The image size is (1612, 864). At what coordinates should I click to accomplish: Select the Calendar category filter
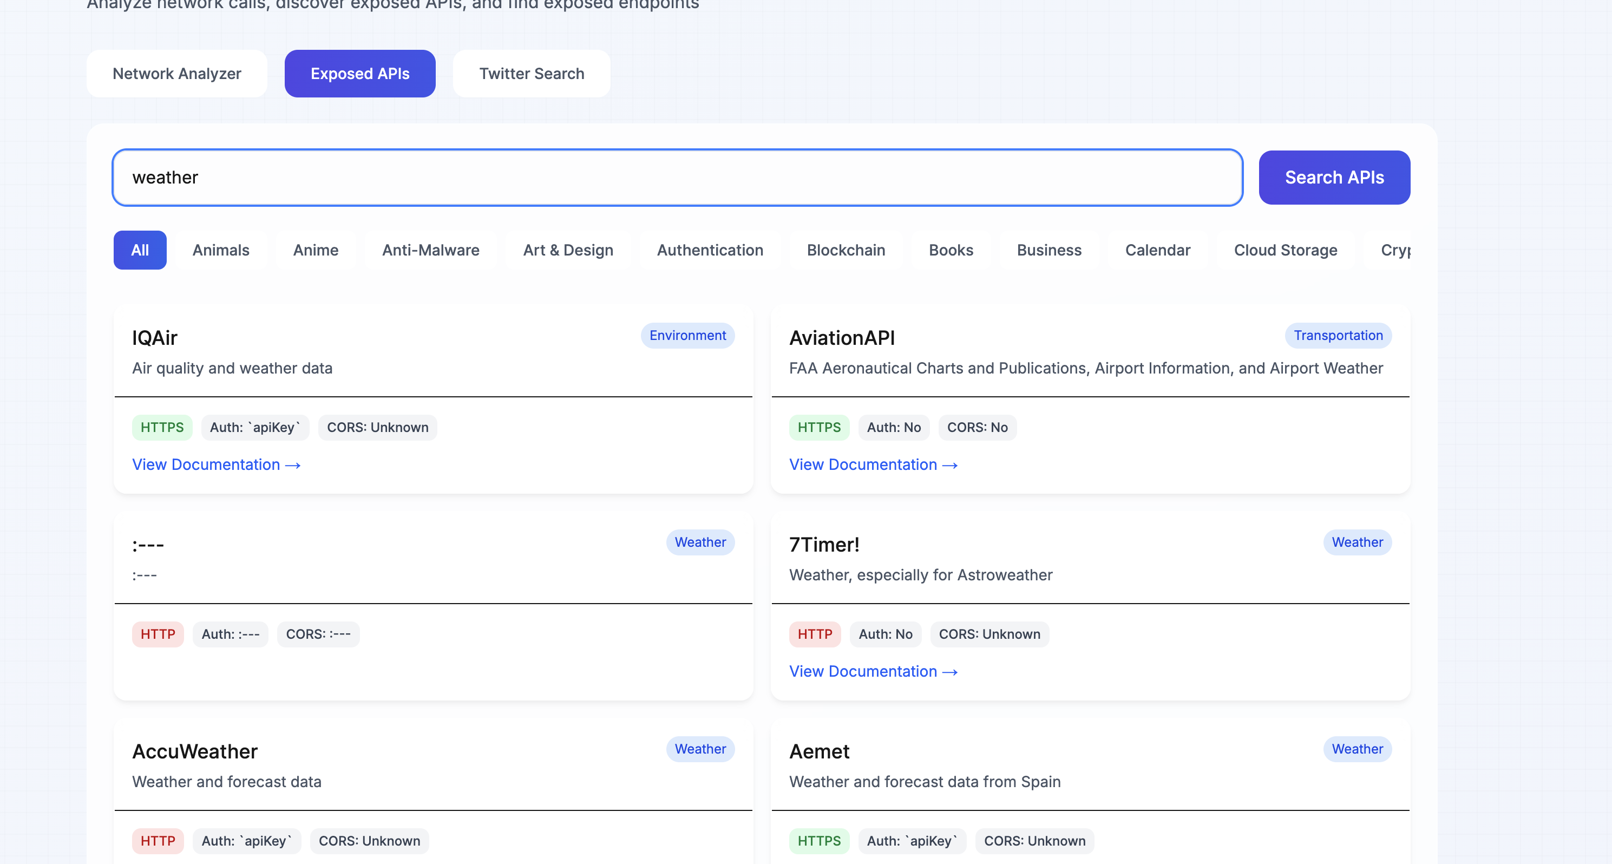pos(1157,250)
